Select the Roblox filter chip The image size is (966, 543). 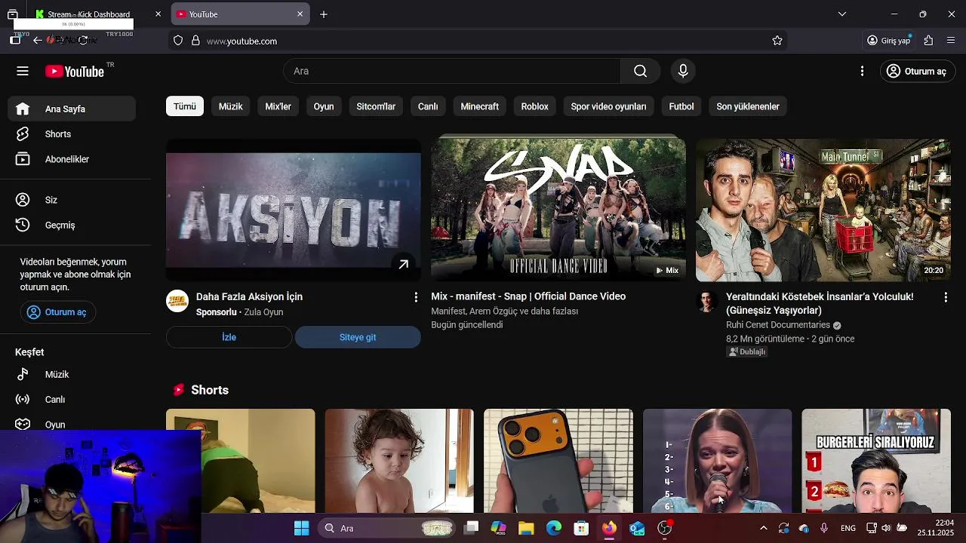[x=534, y=106]
